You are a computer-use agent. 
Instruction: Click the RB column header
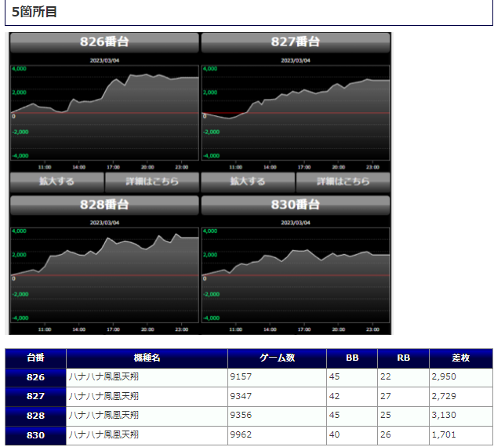tap(403, 358)
